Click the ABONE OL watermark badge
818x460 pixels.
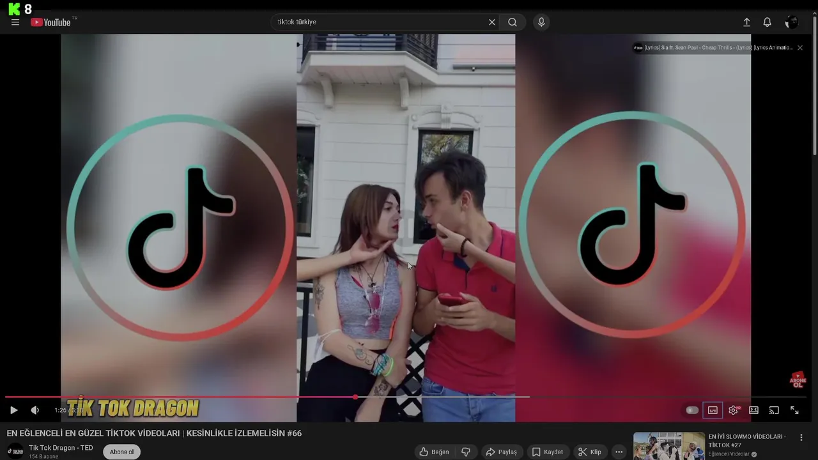(x=798, y=380)
